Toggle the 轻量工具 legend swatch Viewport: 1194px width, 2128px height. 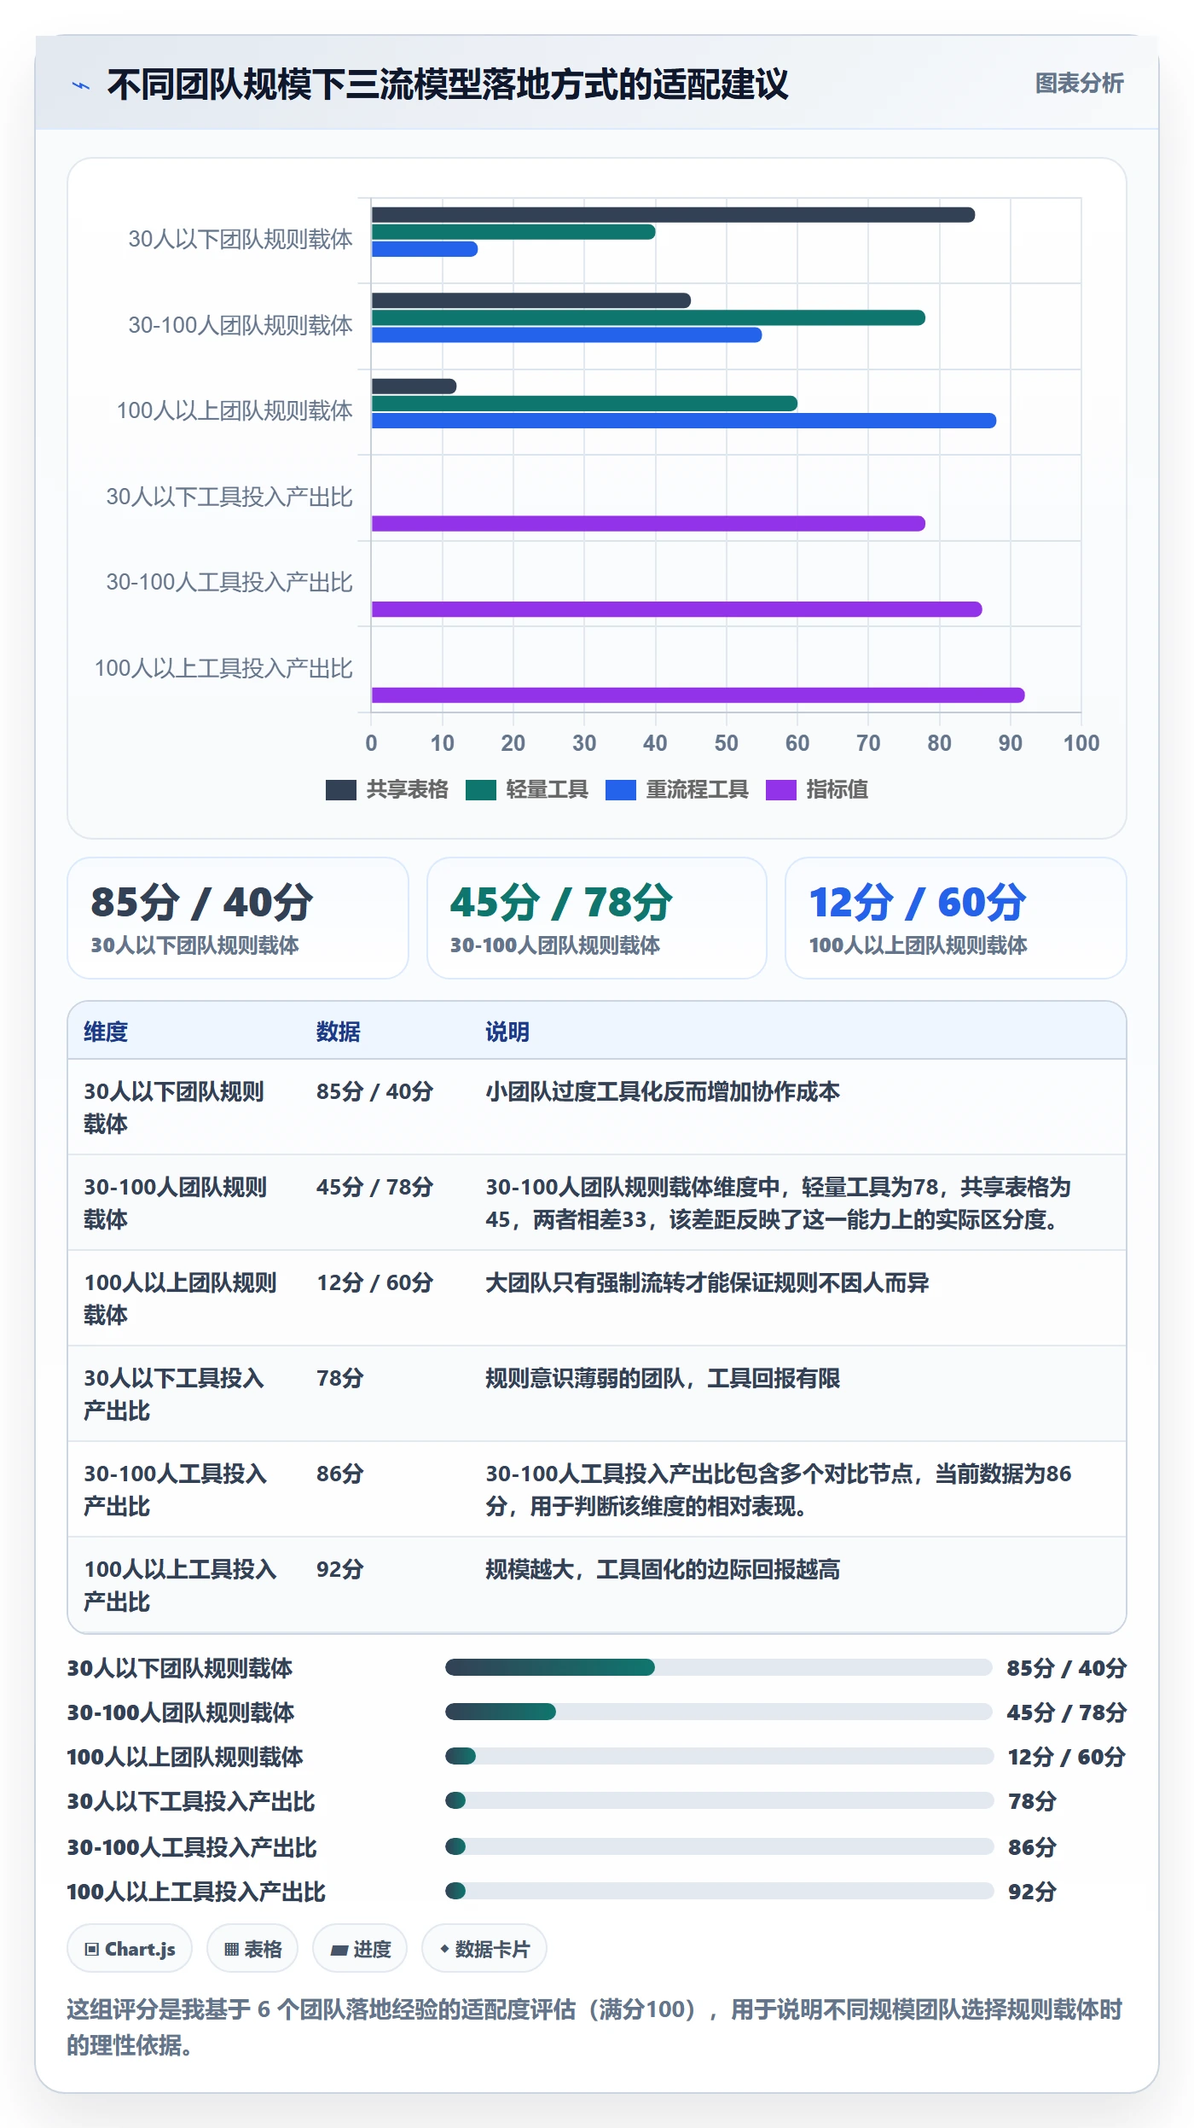click(x=480, y=790)
